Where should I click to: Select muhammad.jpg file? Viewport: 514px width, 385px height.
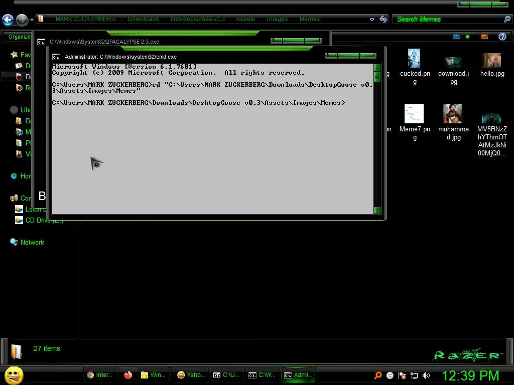point(453,123)
